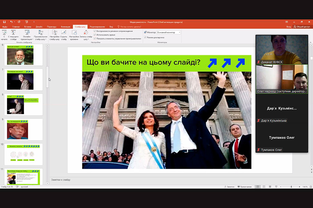The height and width of the screenshot is (208, 313).
Task: Click the photo on the main slide
Action: pyautogui.click(x=167, y=120)
